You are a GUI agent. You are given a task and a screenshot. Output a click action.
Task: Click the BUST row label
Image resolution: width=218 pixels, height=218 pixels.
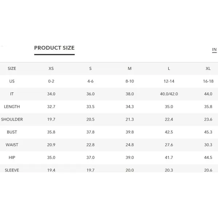pyautogui.click(x=12, y=132)
